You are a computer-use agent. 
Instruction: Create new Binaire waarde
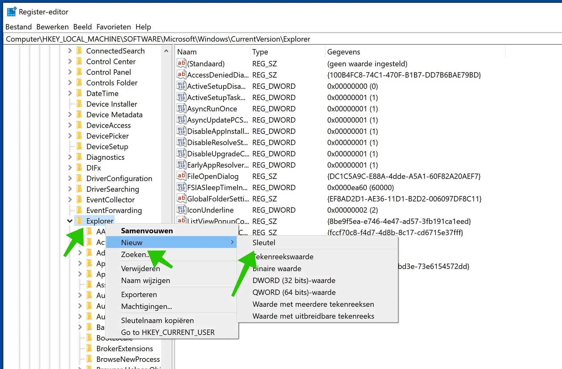(x=318, y=268)
